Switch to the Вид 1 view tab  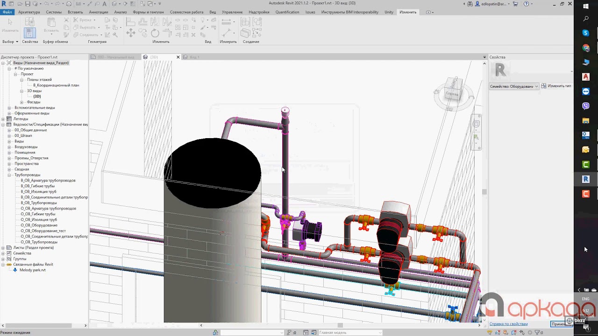(x=194, y=57)
